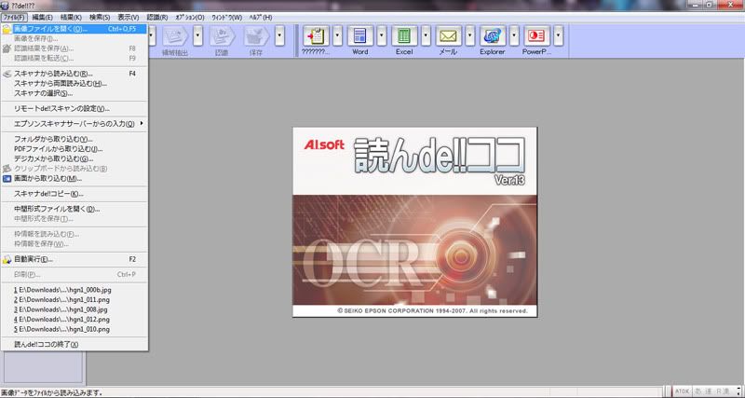The height and width of the screenshot is (398, 745).
Task: Choose 画面から取り込む menu item
Action: pyautogui.click(x=74, y=178)
